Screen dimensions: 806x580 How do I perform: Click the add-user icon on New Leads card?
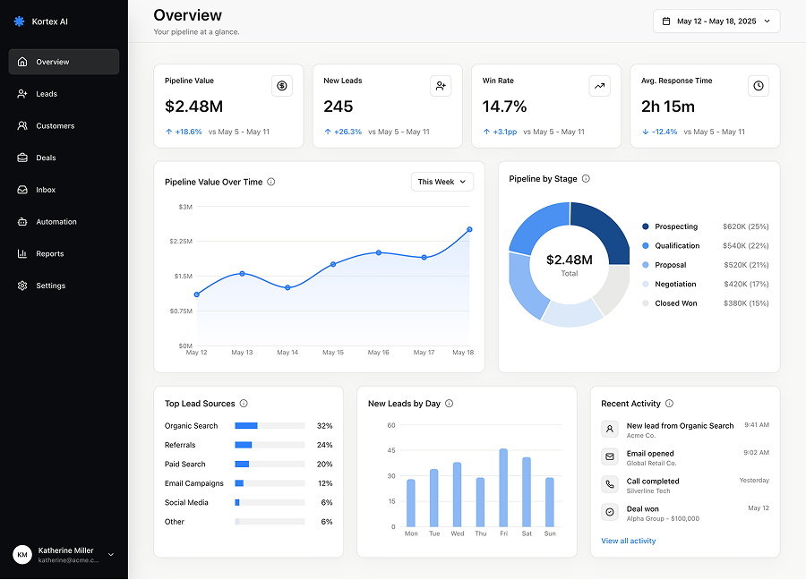click(x=441, y=86)
